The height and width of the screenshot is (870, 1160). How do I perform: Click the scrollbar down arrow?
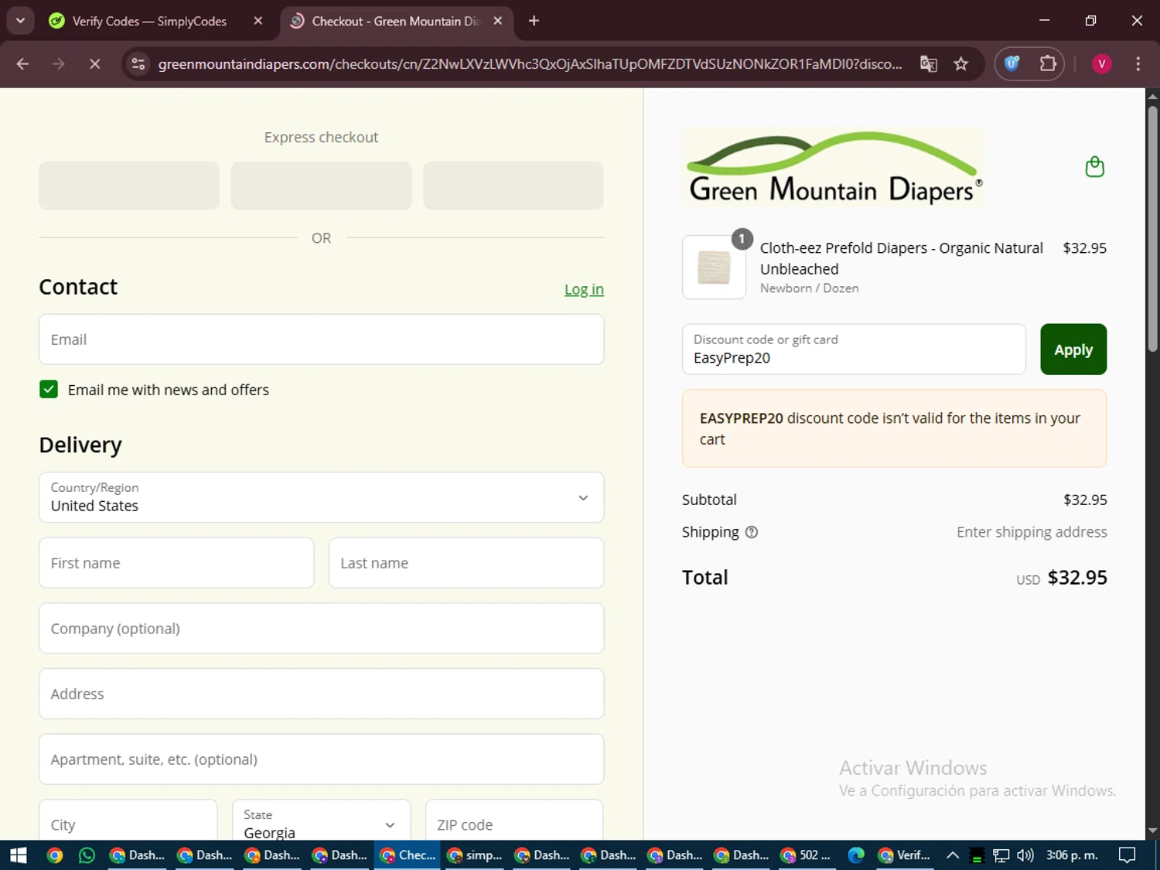click(1152, 831)
